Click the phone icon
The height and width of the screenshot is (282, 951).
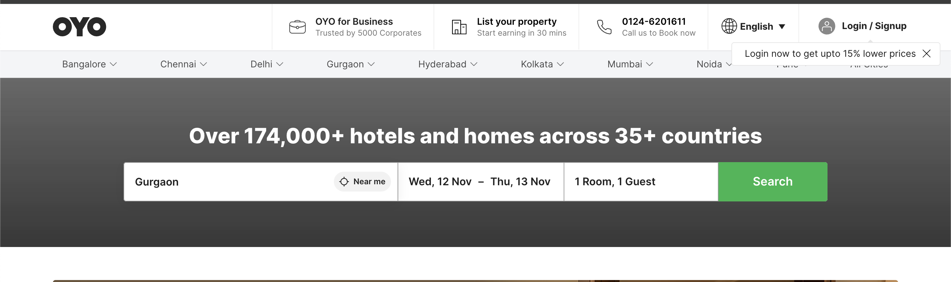pos(604,27)
